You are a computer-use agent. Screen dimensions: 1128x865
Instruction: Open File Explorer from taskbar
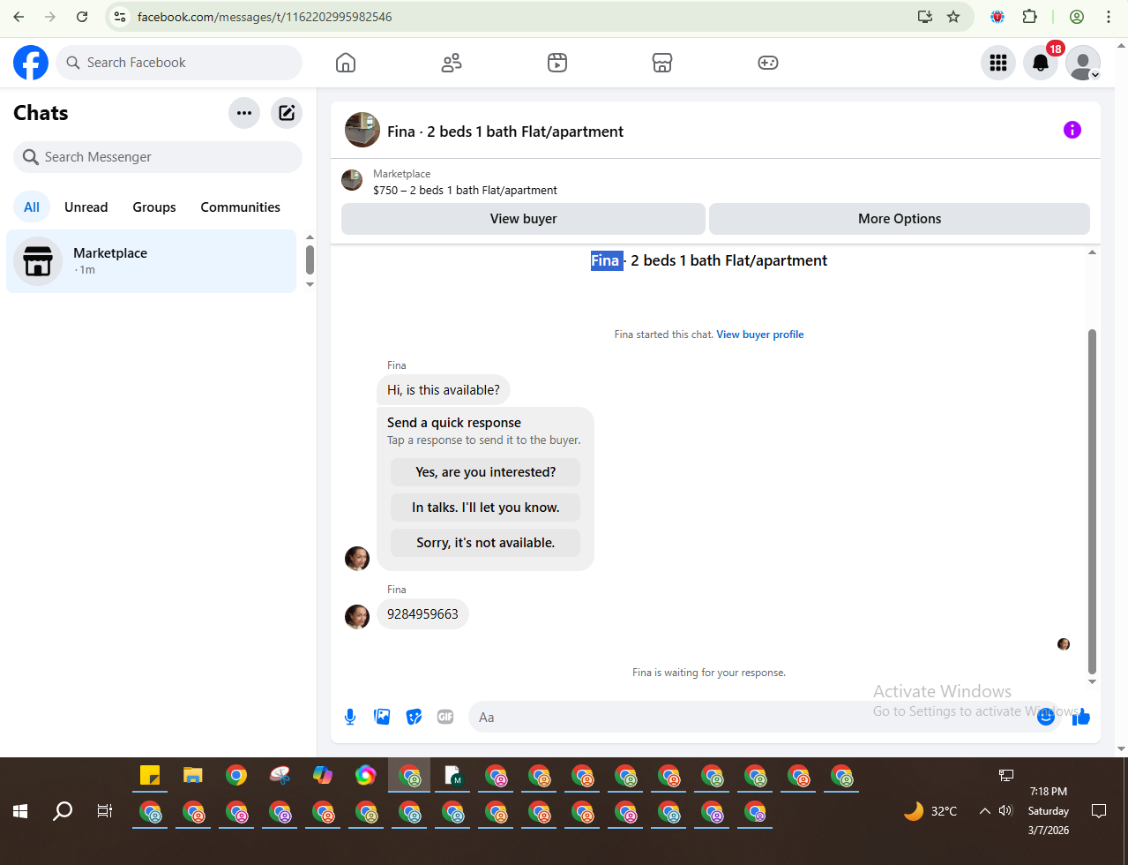coord(193,775)
